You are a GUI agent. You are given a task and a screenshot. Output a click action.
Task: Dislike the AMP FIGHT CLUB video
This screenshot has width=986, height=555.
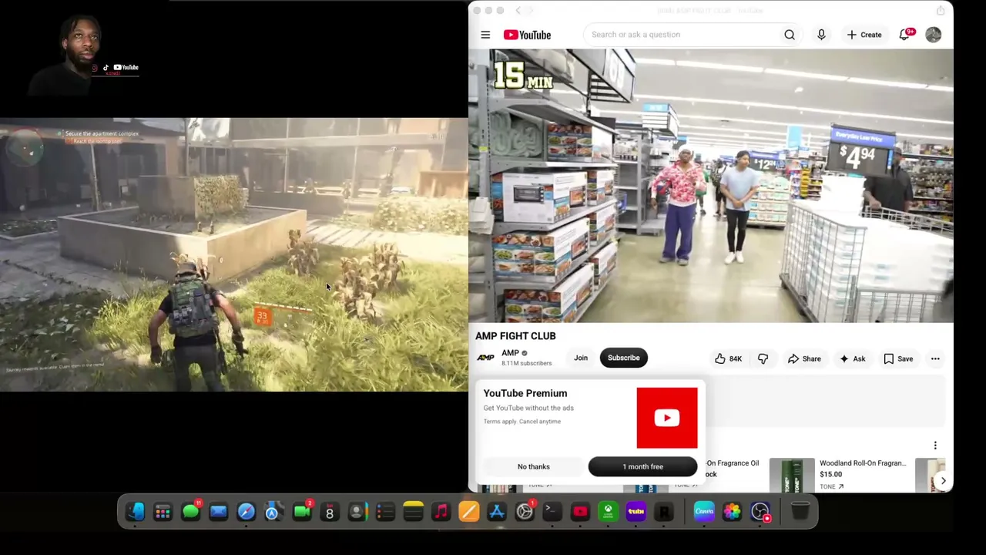coord(763,358)
